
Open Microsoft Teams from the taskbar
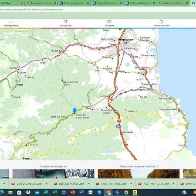tap(117, 193)
